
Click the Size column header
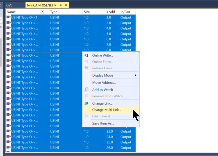point(93,12)
